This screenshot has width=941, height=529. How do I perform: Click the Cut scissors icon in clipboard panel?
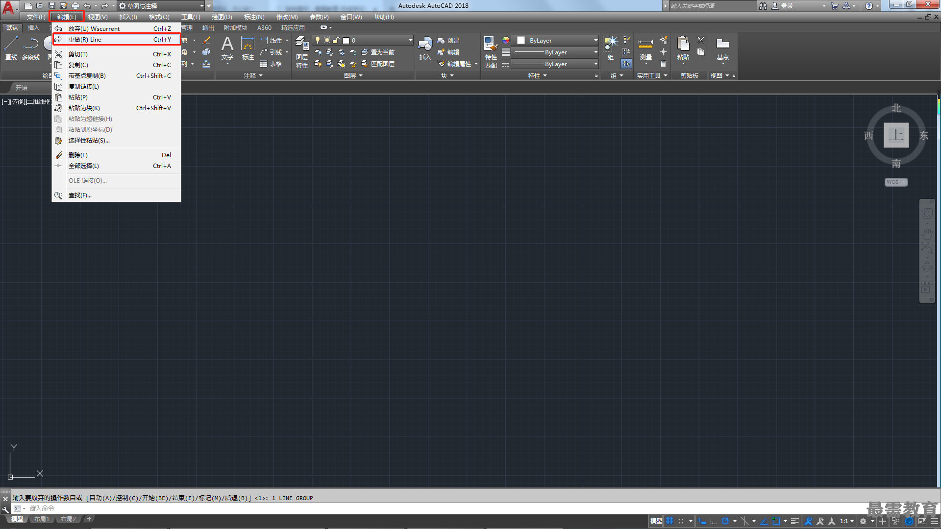click(x=701, y=40)
